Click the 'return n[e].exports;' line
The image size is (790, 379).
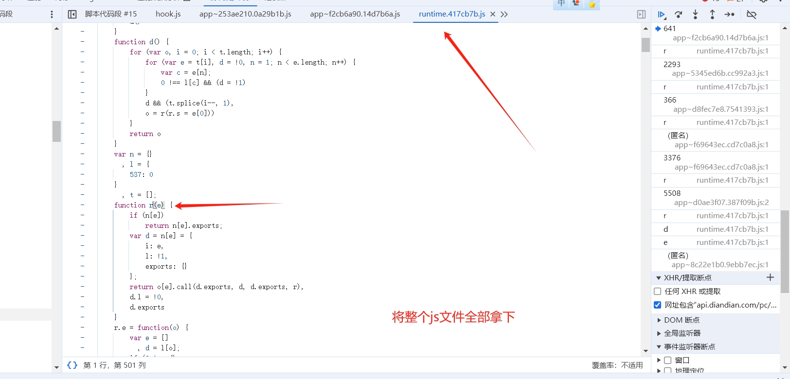tap(183, 225)
